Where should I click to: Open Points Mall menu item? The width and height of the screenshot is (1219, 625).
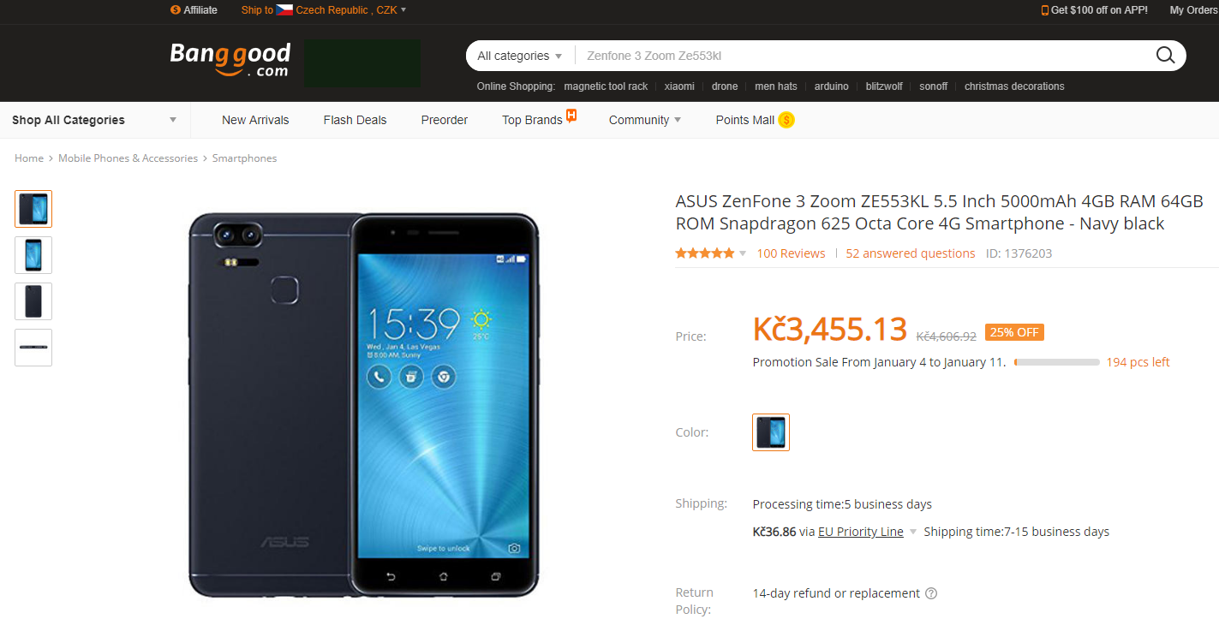pyautogui.click(x=745, y=120)
